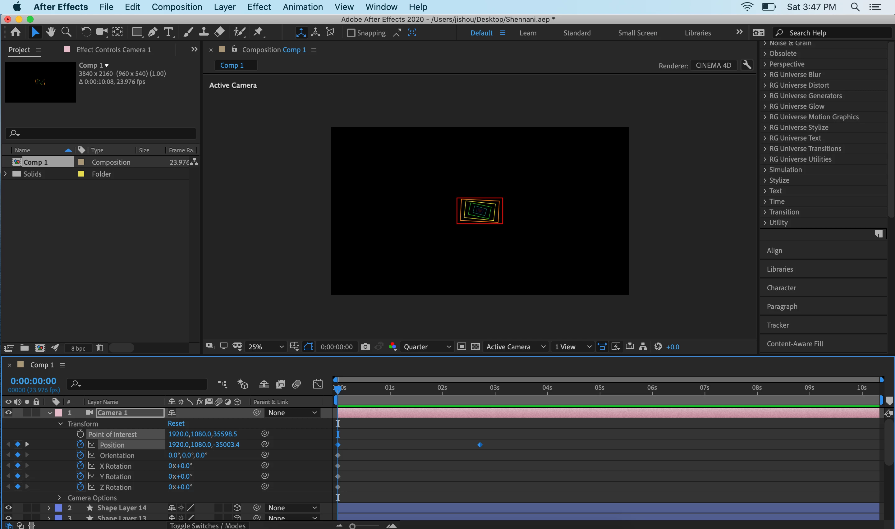Select the Horizontal Type tool
The image size is (895, 529).
(168, 32)
